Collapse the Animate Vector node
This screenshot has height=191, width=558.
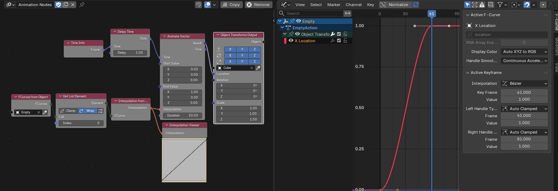pos(164,36)
